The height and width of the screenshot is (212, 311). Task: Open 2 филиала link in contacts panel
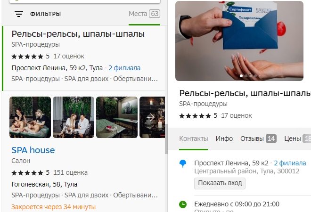(290, 163)
